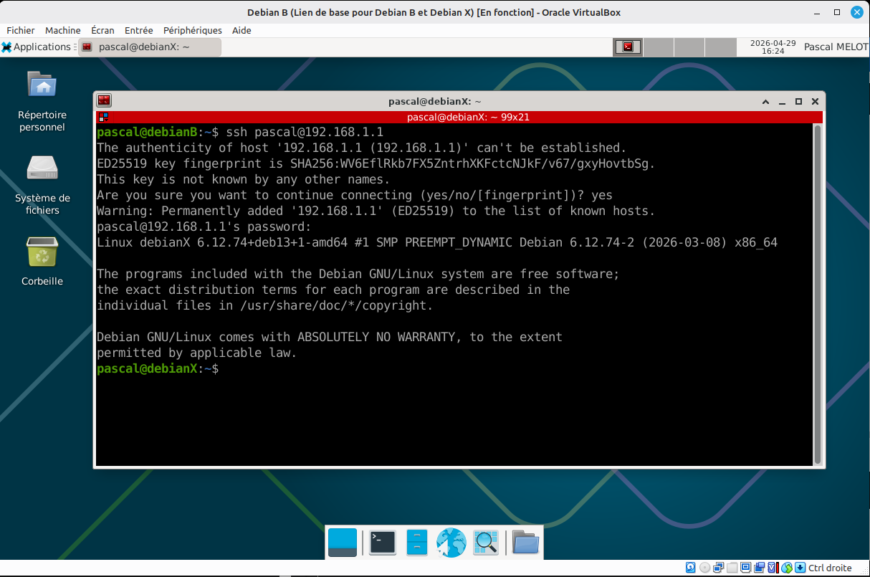Open the Répertoire personnel desktop icon

(42, 100)
